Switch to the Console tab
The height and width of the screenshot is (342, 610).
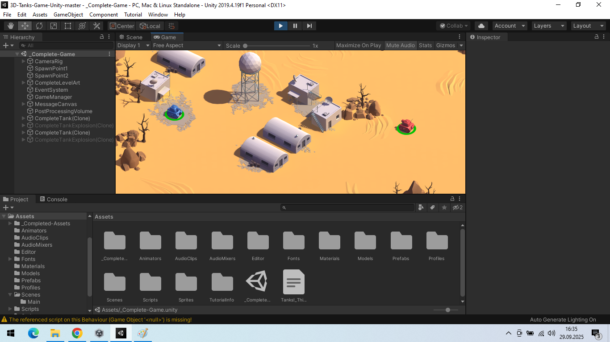(x=54, y=199)
